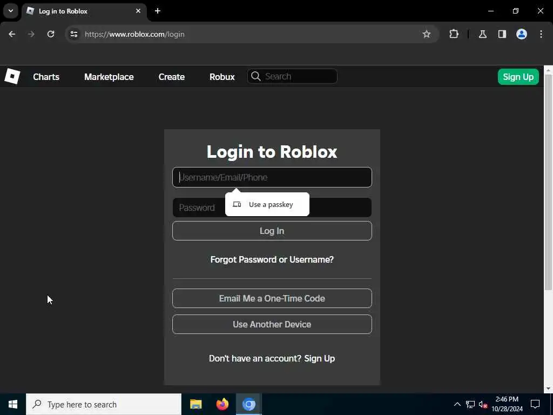
Task: Open the Extensions puzzle icon
Action: (x=454, y=34)
